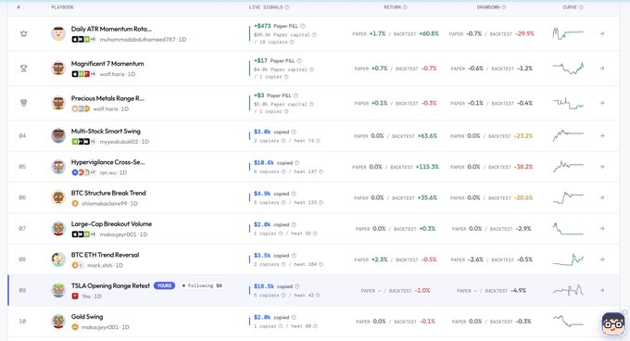Image resolution: width=630 pixels, height=341 pixels.
Task: Click the BTC ETH Trend Reversal title
Action: [x=105, y=255]
